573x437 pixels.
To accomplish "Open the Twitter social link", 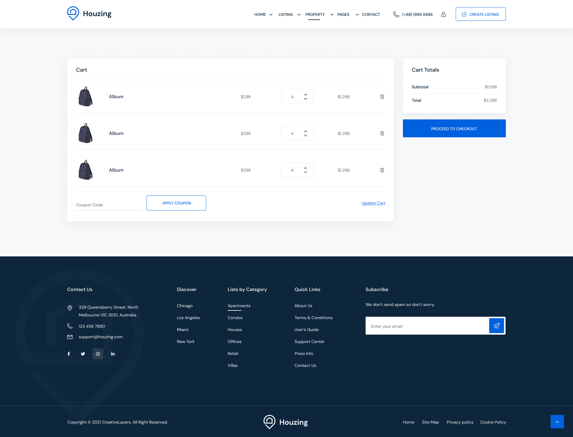I will (x=83, y=354).
